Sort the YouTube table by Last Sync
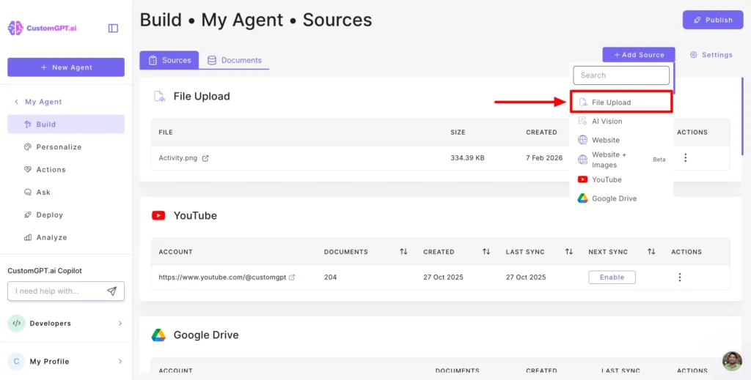This screenshot has width=751, height=380. [x=569, y=252]
